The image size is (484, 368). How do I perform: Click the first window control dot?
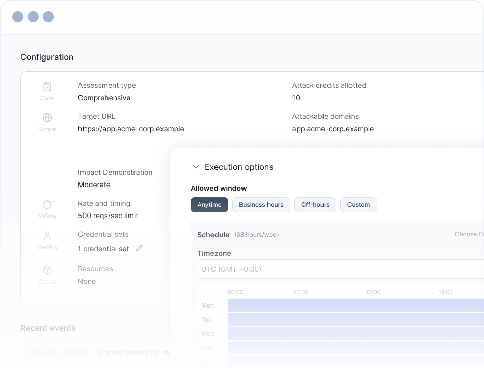coord(18,17)
